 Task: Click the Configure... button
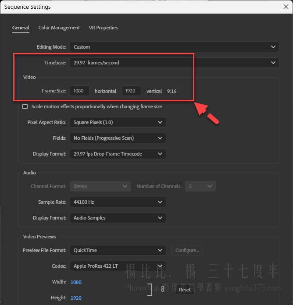pyautogui.click(x=187, y=250)
